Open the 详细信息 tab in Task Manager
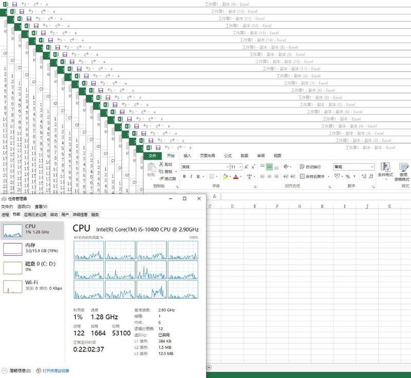The image size is (411, 378). pos(79,214)
